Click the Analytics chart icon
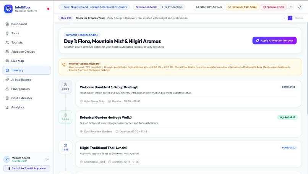Image resolution: width=308 pixels, height=174 pixels. (x=7, y=107)
